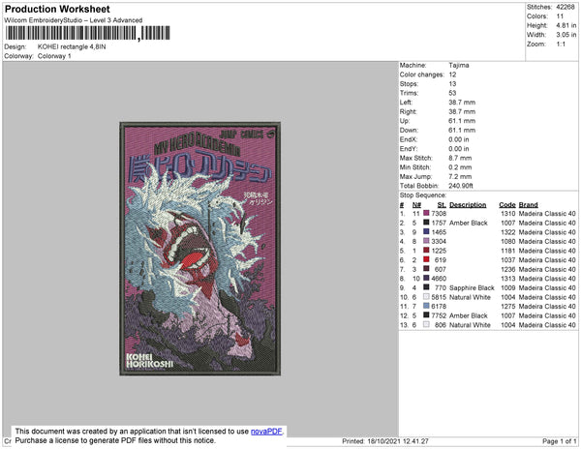
Task: Click the Stops value 13
Action: 452,83
